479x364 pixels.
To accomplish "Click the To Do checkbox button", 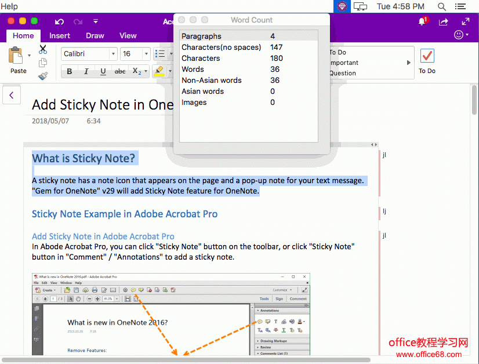I will (x=427, y=61).
